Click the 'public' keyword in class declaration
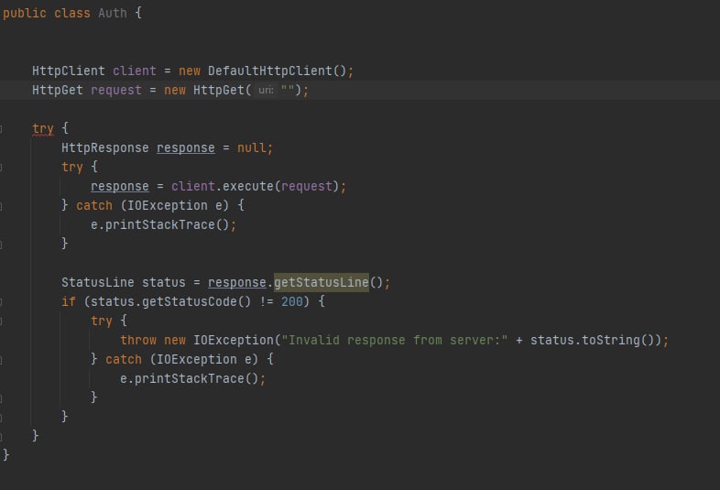 (x=25, y=14)
